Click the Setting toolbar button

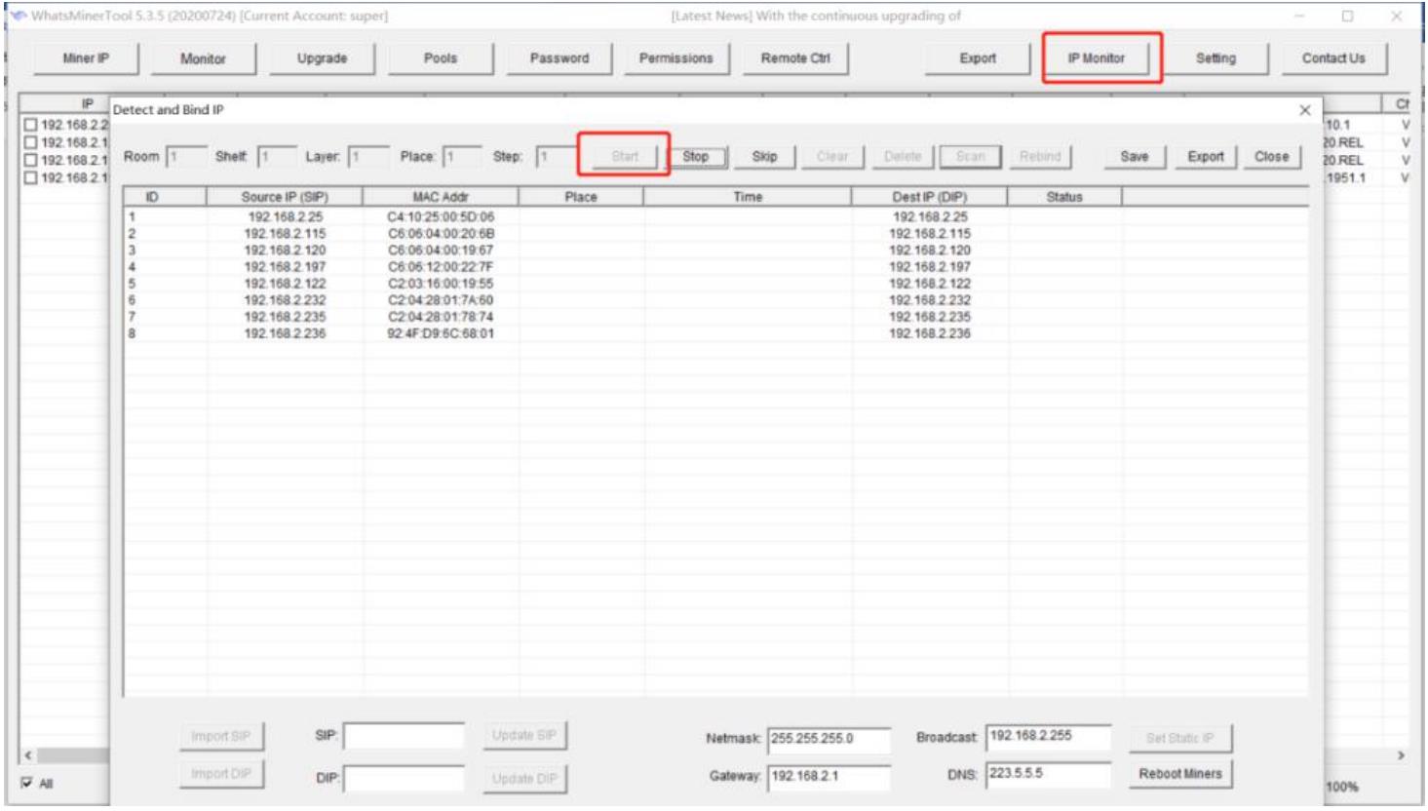pos(1216,58)
